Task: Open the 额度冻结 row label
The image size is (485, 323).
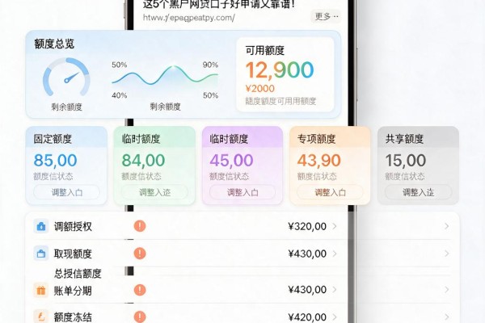Action: click(73, 317)
